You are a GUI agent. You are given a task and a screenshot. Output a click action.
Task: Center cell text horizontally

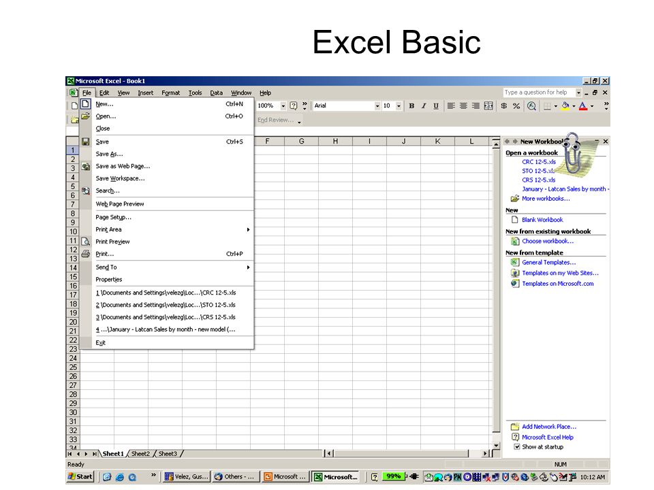click(x=463, y=106)
